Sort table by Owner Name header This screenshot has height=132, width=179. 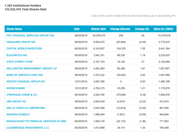(x=14, y=29)
